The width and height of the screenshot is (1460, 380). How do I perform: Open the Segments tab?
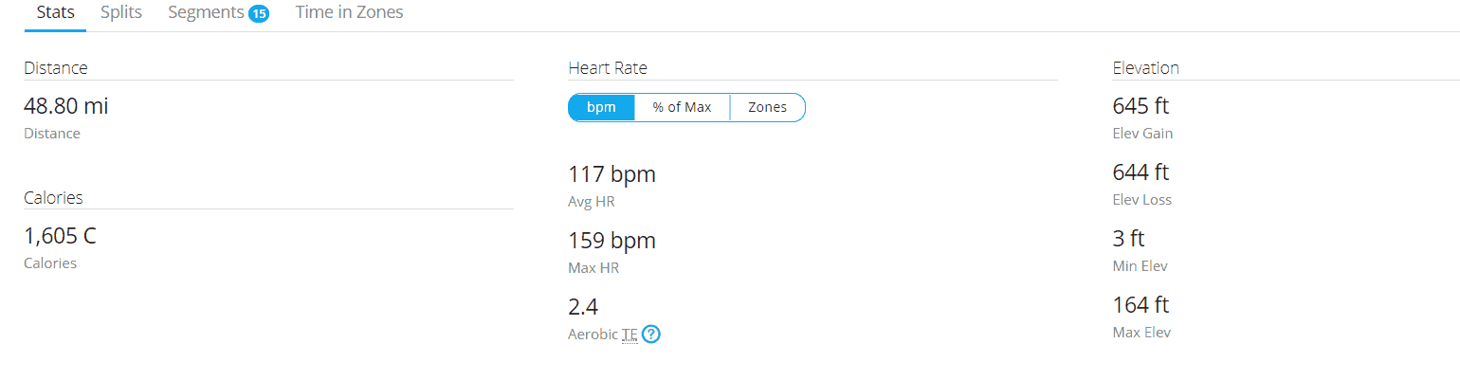tap(207, 13)
